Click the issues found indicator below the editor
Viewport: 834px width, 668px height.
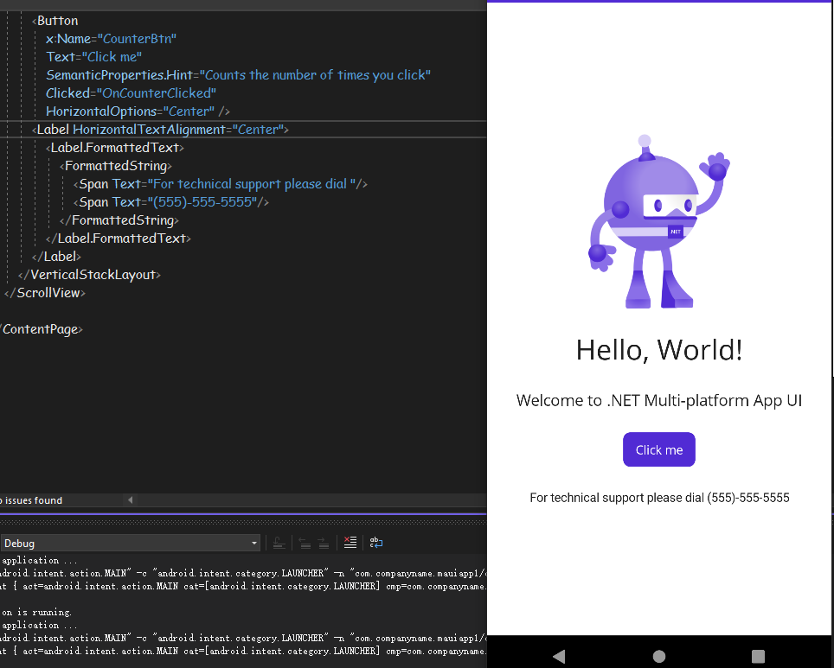tap(31, 499)
